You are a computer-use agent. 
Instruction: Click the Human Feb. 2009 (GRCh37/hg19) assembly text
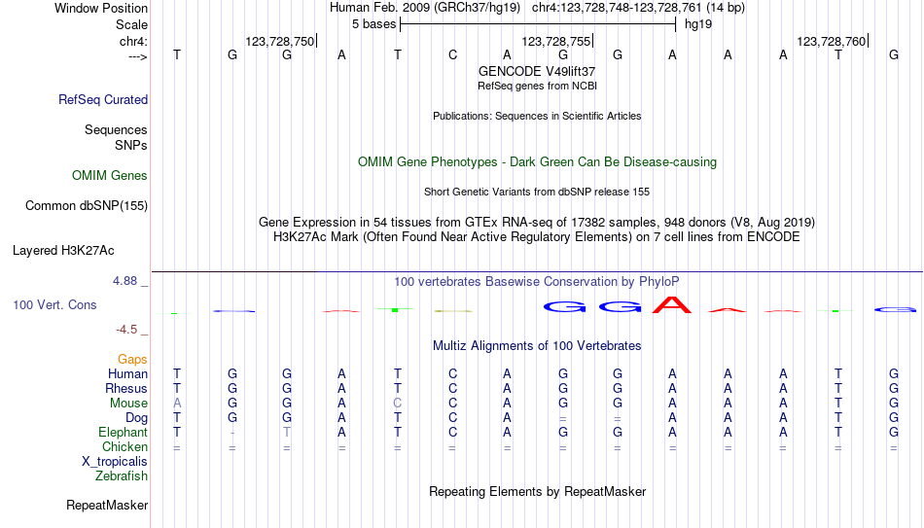pos(425,8)
